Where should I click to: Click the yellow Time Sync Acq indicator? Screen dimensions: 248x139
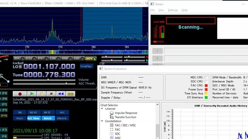click(206, 93)
